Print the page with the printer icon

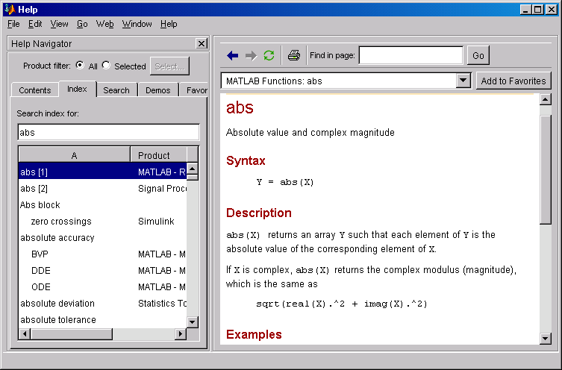click(294, 55)
